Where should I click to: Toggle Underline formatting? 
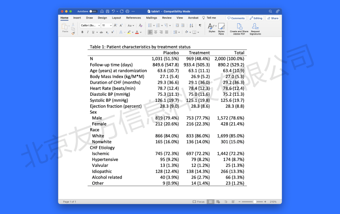point(93,32)
